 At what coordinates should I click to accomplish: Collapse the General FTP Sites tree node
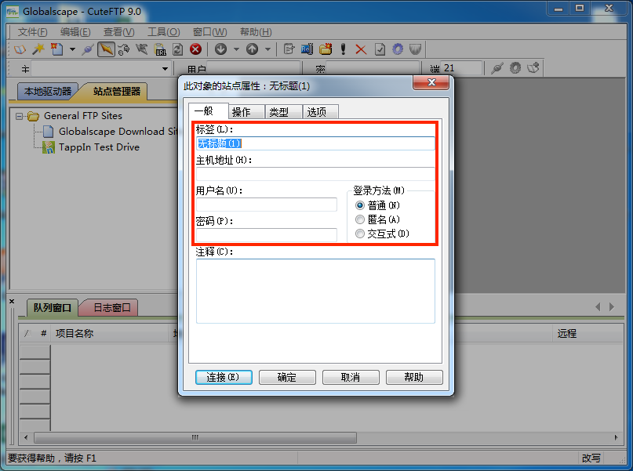point(20,116)
